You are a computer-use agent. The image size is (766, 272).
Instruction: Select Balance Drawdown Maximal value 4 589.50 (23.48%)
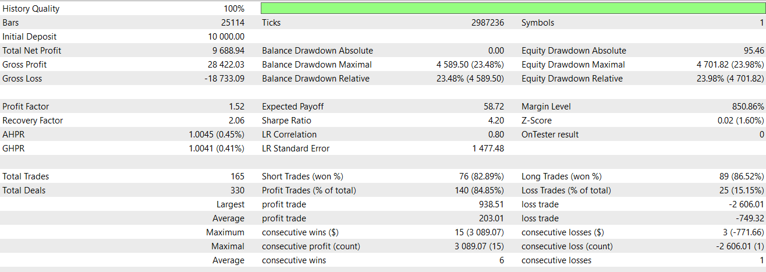coord(470,65)
